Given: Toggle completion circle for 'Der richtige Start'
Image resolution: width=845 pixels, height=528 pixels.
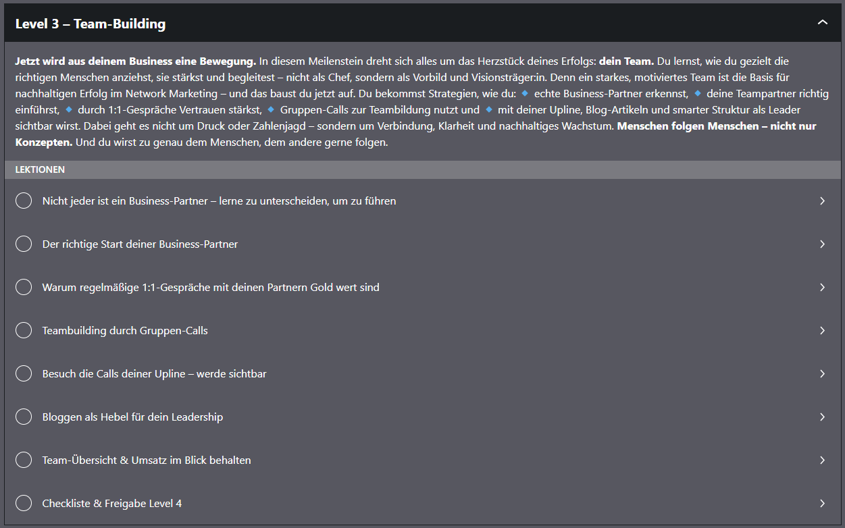Looking at the screenshot, I should click(x=24, y=244).
